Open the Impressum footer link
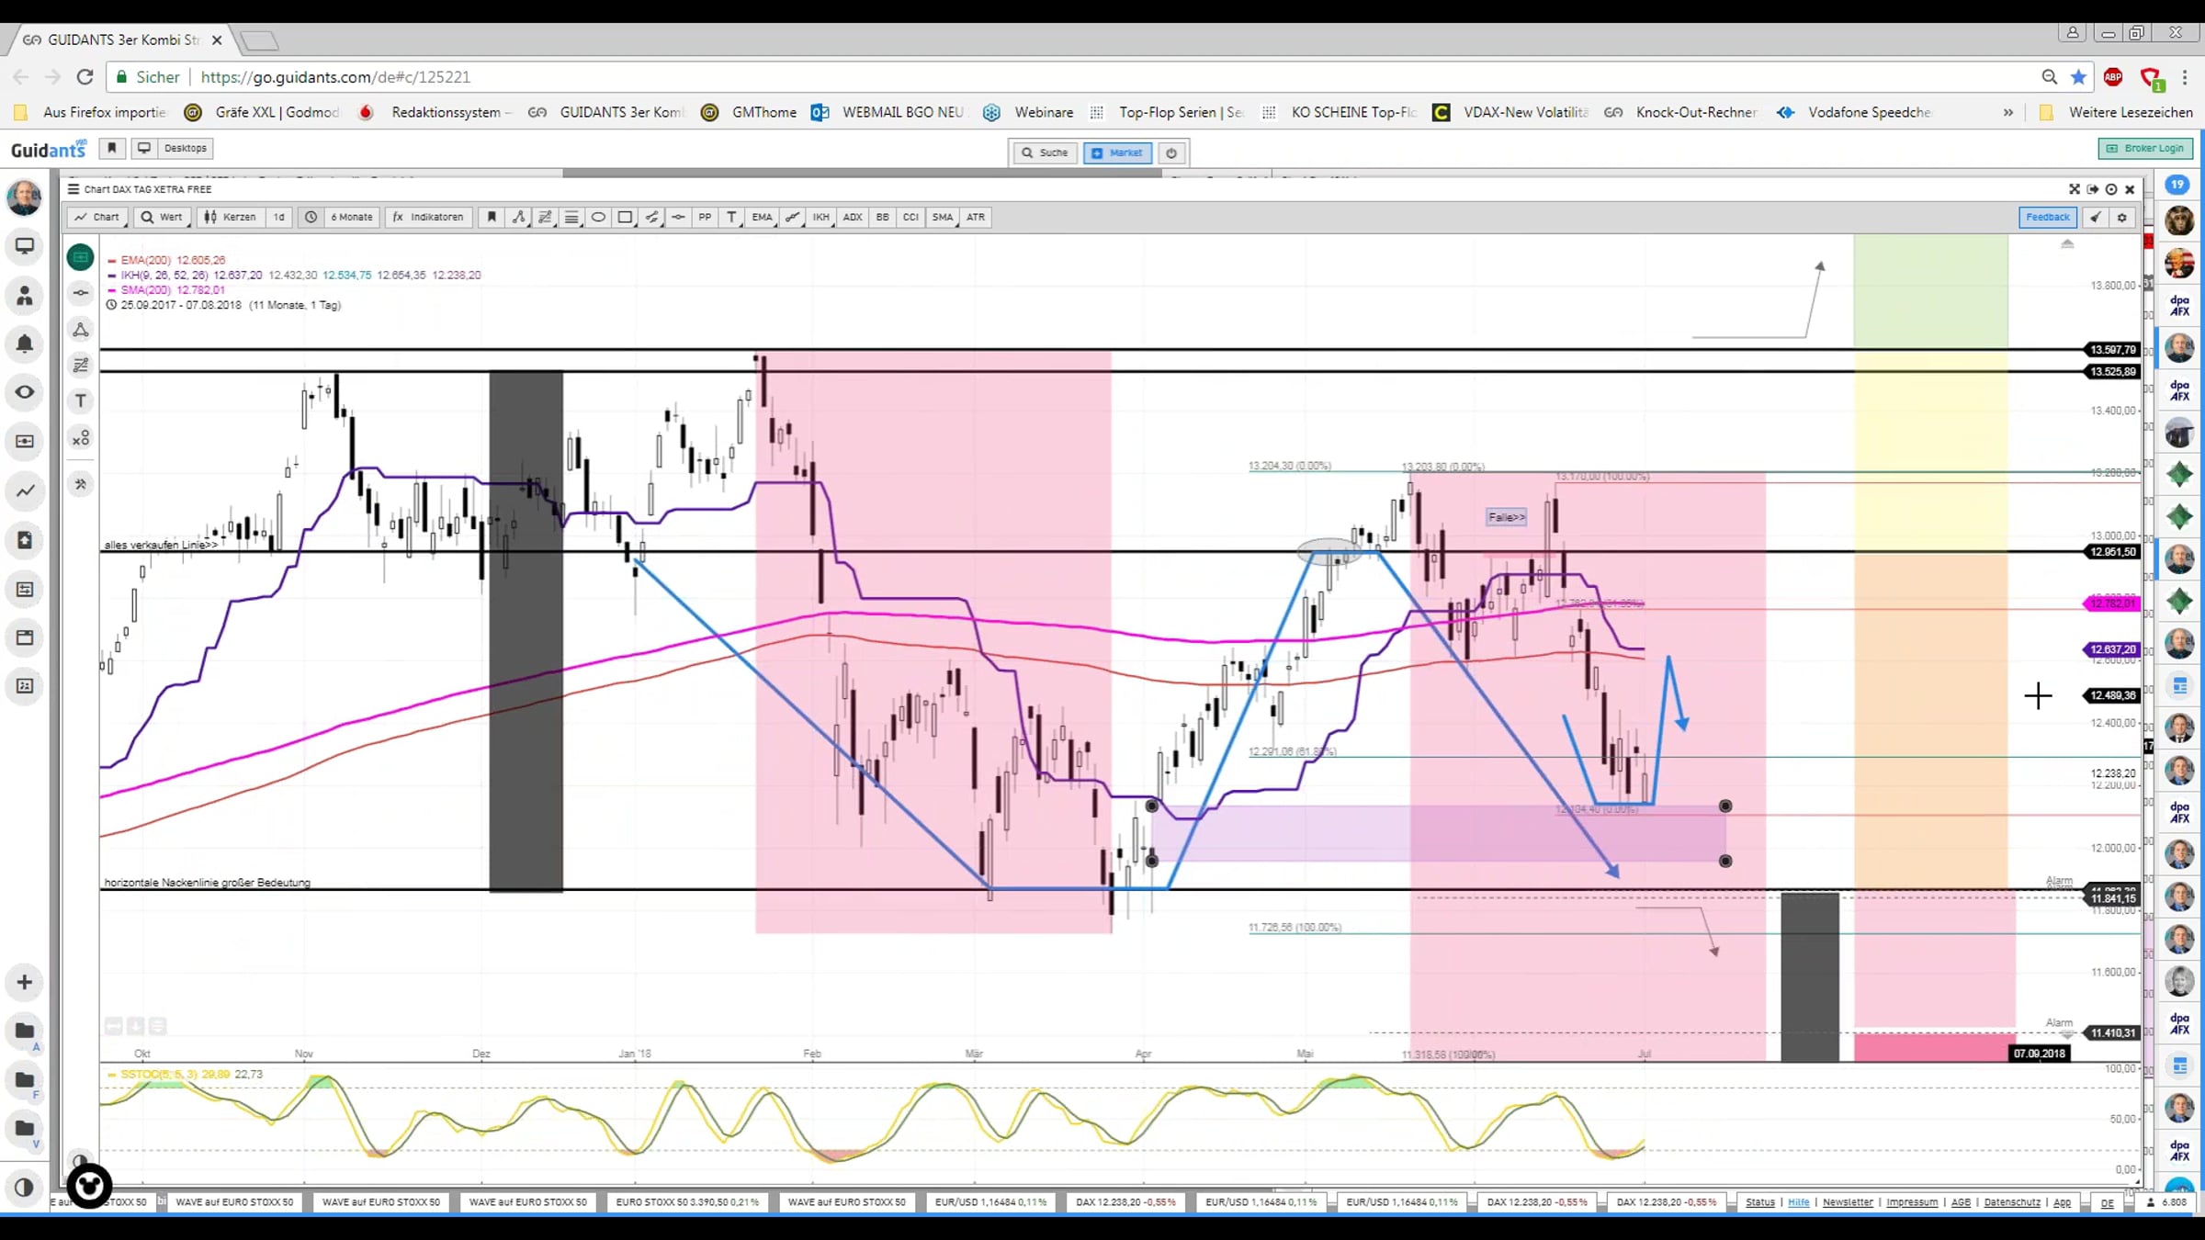The image size is (2205, 1240). coord(1912,1202)
